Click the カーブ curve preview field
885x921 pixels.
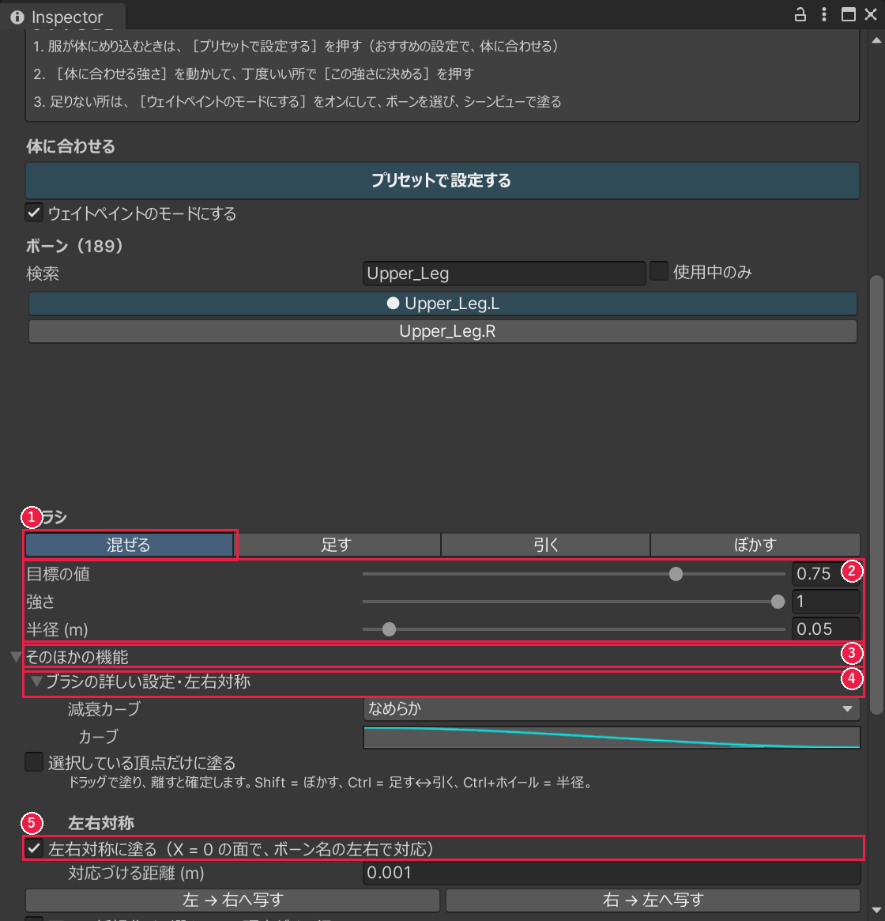point(612,737)
